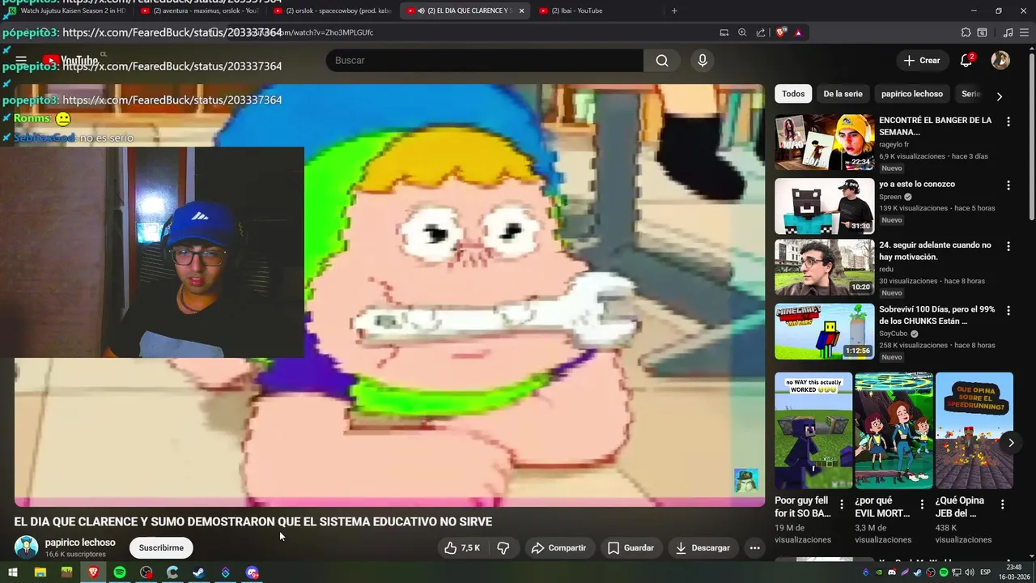The image size is (1036, 583).
Task: Click the Compartir button
Action: pyautogui.click(x=558, y=548)
